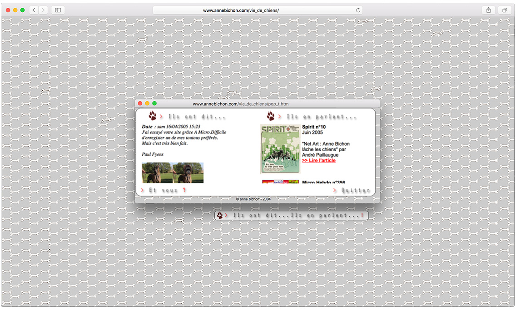Select the "Ils ont dit..." heading
Viewport: 516px width, 311px height.
click(x=197, y=117)
